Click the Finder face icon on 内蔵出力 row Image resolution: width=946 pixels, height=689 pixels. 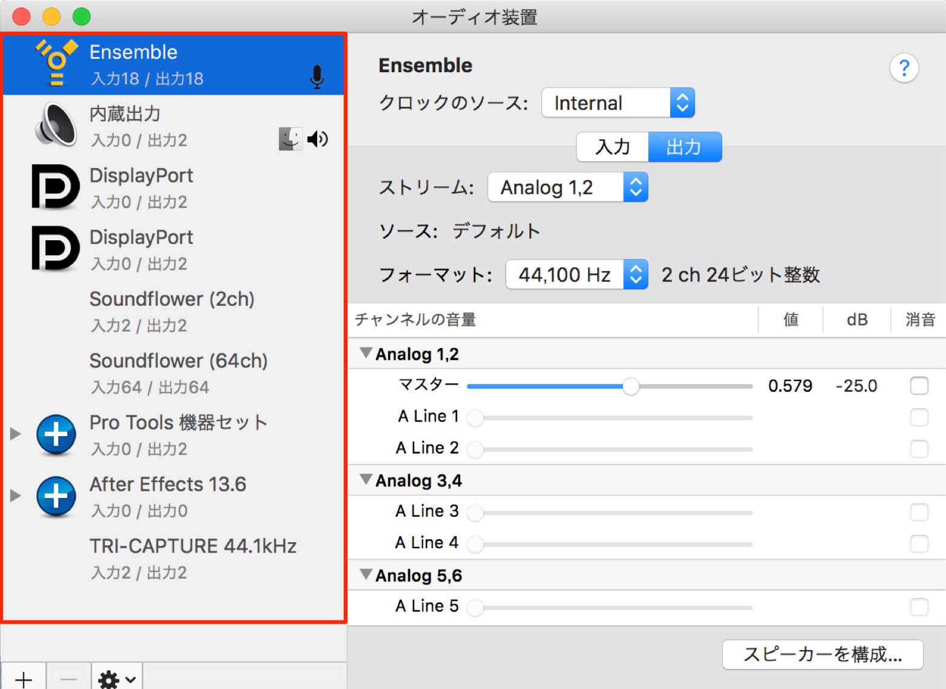[290, 139]
